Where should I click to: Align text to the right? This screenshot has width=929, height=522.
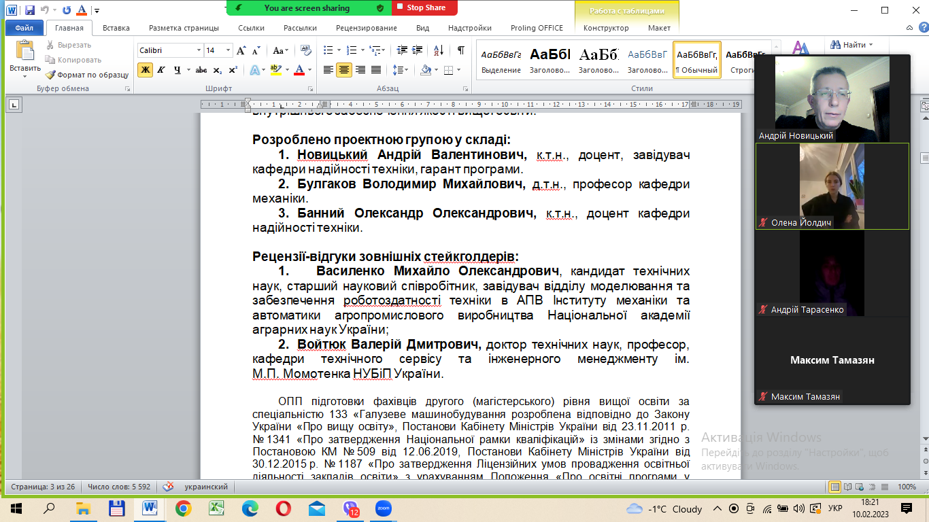pos(360,70)
